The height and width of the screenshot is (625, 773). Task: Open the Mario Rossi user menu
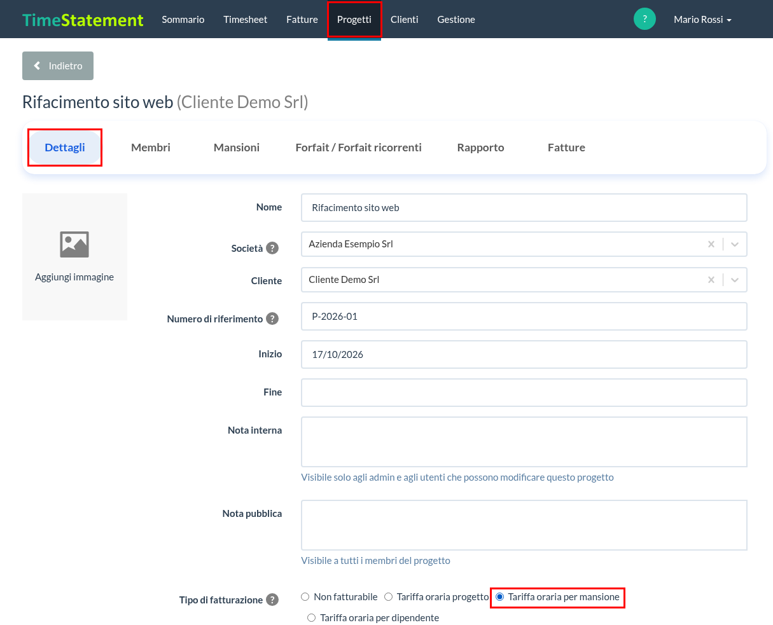702,20
